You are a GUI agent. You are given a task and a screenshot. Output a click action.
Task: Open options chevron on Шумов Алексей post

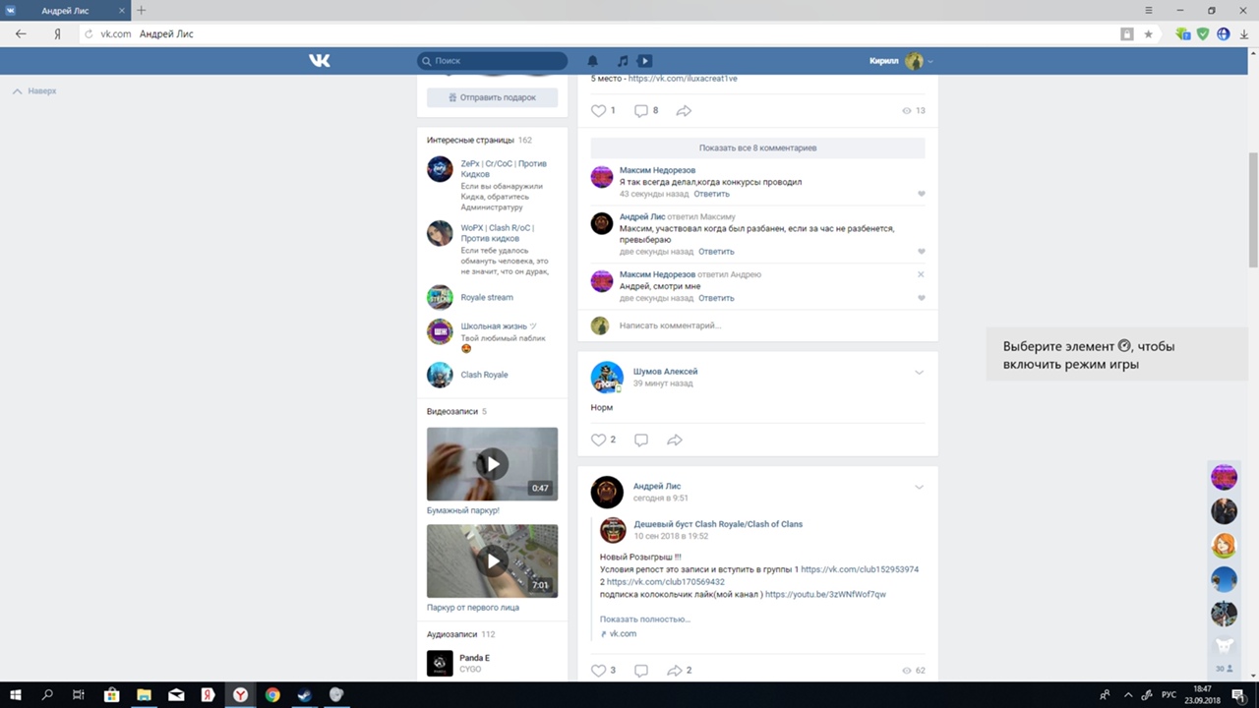(x=920, y=373)
